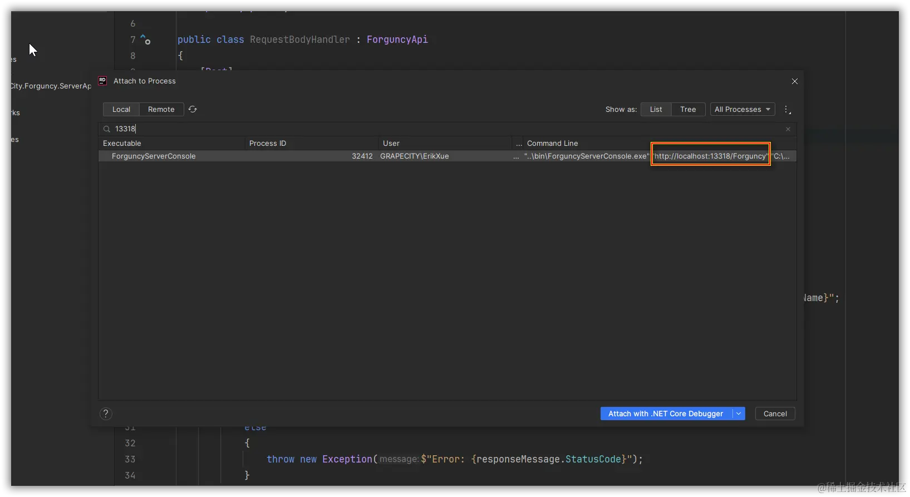Click Attach with .NET Core Debugger
This screenshot has width=910, height=497.
(x=666, y=414)
